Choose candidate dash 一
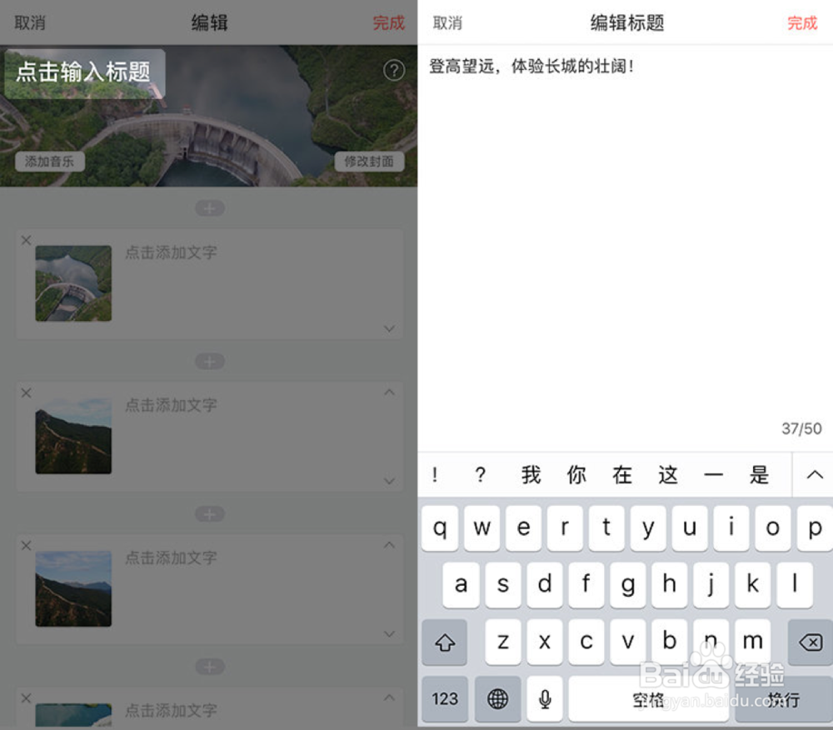Screen dimensions: 833x730 [x=714, y=474]
